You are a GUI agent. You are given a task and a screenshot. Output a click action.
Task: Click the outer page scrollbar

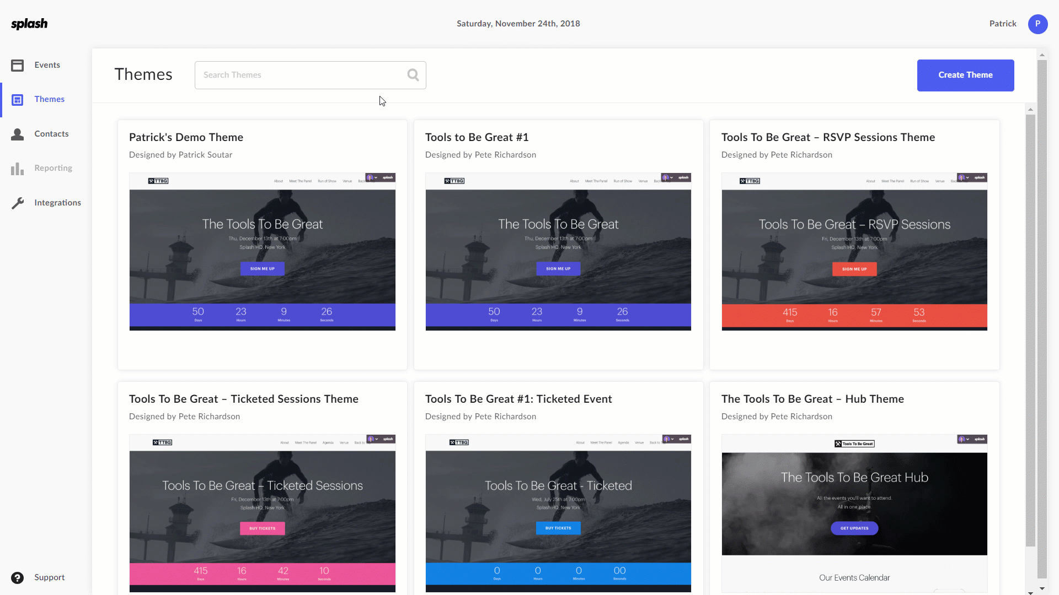pyautogui.click(x=1041, y=320)
